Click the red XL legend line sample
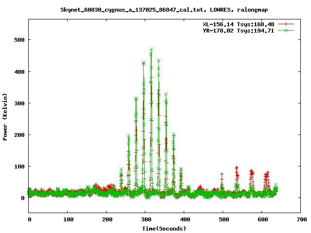 coord(286,24)
